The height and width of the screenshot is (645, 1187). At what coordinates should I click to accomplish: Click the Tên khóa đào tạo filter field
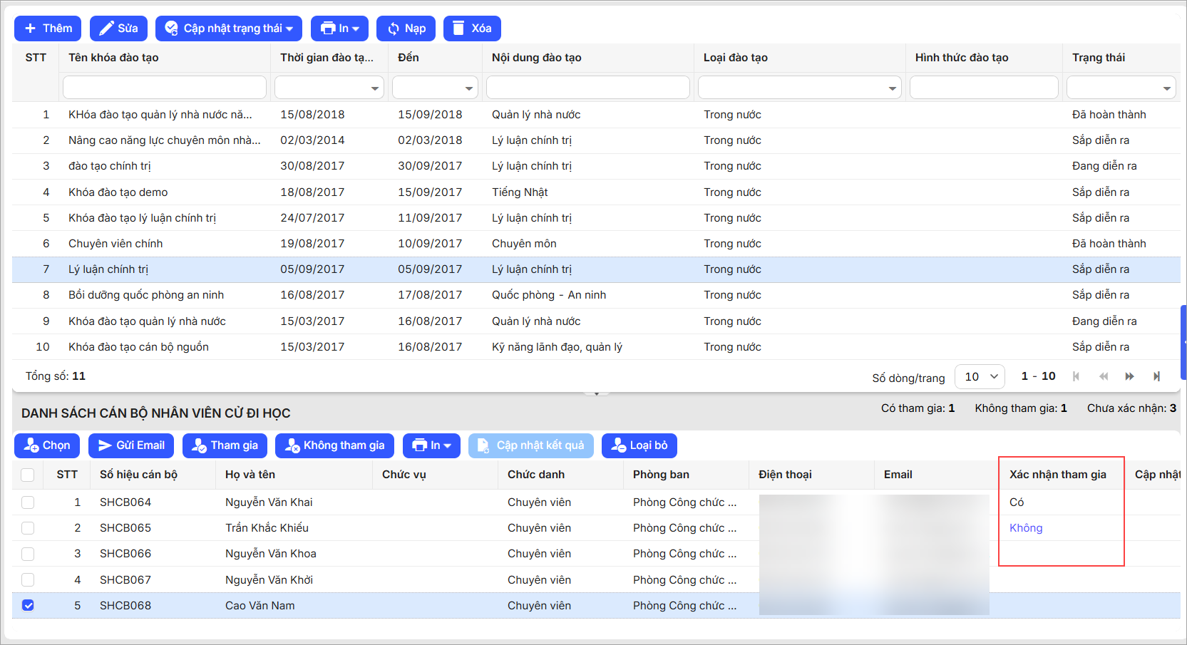tap(164, 88)
